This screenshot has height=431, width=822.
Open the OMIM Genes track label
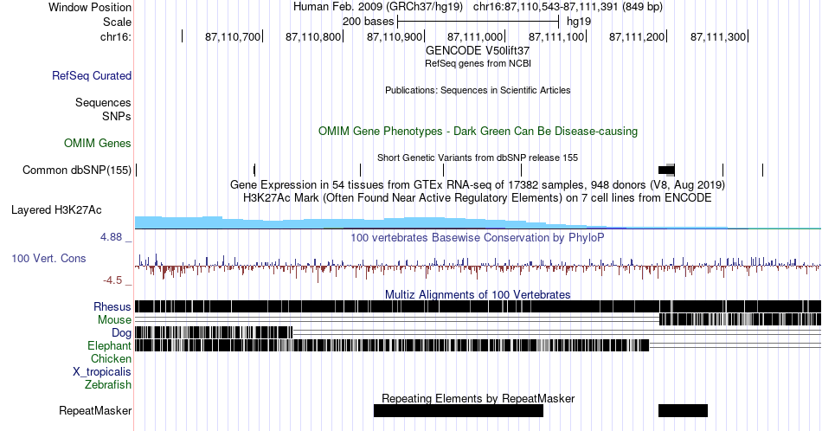tap(98, 143)
